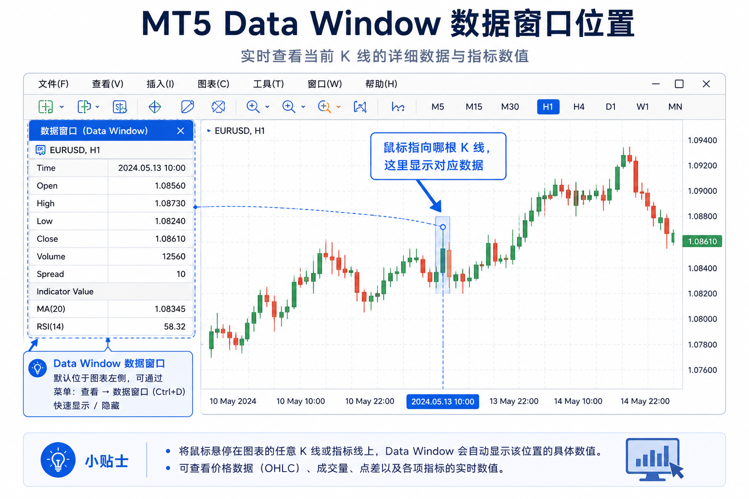Switch timeframe to MN

675,107
